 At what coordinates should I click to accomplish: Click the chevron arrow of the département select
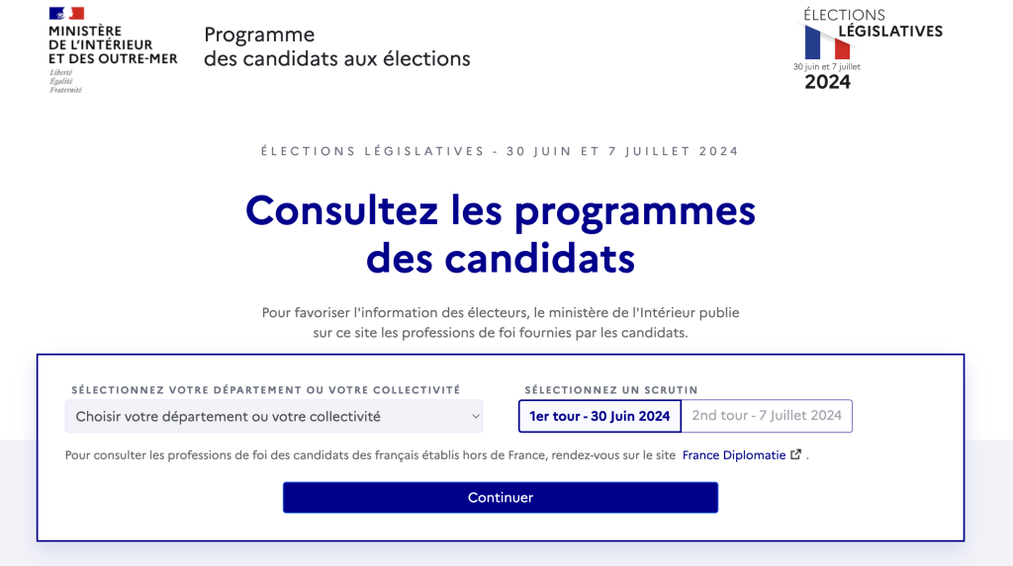coord(476,417)
